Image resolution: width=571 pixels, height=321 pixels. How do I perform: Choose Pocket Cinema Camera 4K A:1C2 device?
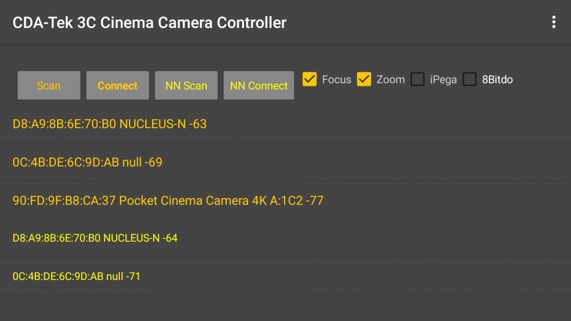[168, 201]
